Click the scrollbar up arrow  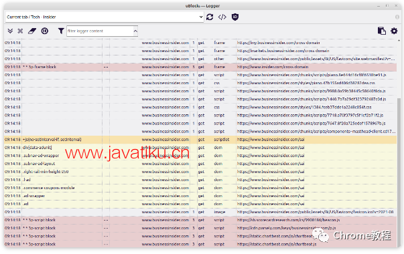(x=399, y=41)
